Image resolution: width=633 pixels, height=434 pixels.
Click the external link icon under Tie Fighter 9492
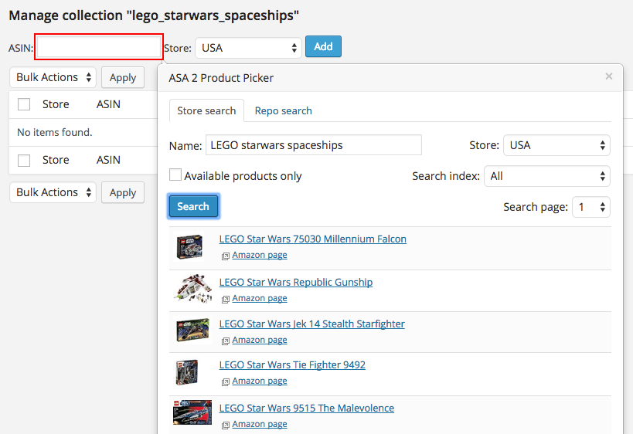point(225,381)
